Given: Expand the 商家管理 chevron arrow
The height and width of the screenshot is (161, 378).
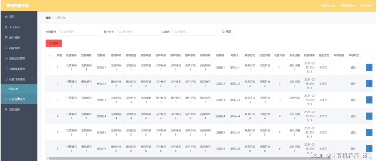Looking at the screenshot, I should click(32, 48).
